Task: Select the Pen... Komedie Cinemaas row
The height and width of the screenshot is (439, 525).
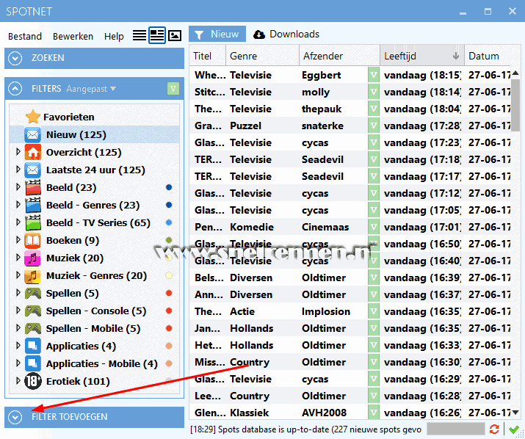Action: (350, 227)
